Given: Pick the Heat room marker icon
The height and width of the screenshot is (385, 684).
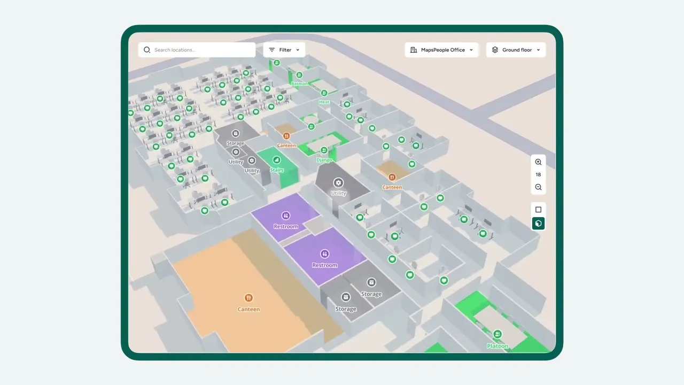Looking at the screenshot, I should (324, 93).
